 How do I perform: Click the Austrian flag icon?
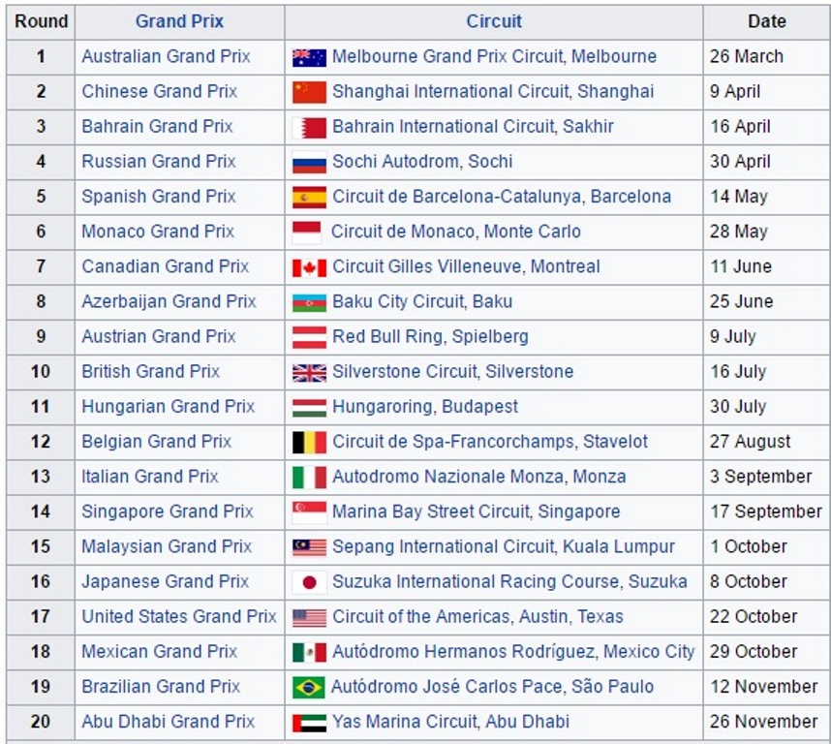pyautogui.click(x=309, y=337)
